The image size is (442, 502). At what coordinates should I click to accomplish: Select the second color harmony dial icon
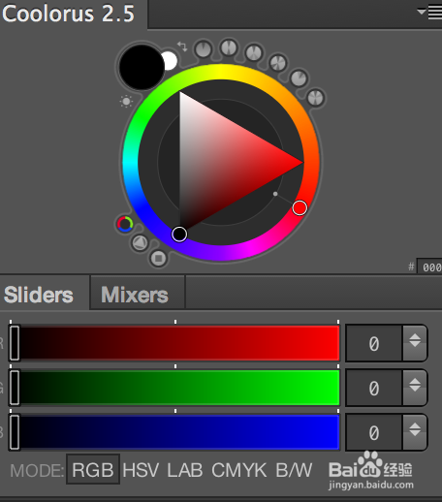(229, 47)
